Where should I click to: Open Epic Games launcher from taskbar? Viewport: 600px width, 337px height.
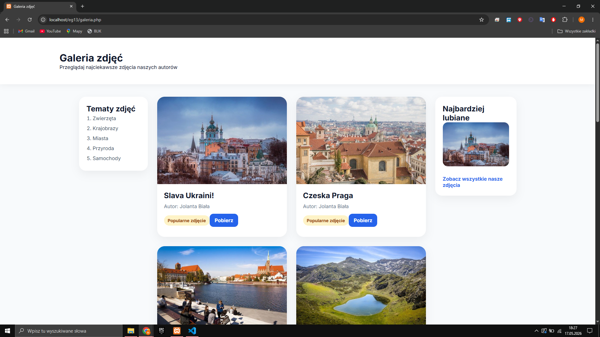162,331
